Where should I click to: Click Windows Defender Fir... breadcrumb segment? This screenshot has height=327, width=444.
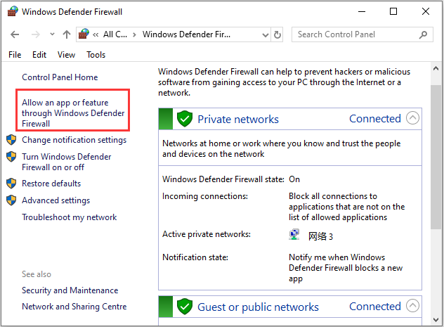point(186,34)
